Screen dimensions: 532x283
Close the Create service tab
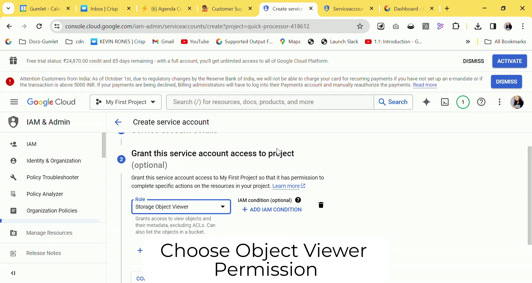[x=311, y=9]
